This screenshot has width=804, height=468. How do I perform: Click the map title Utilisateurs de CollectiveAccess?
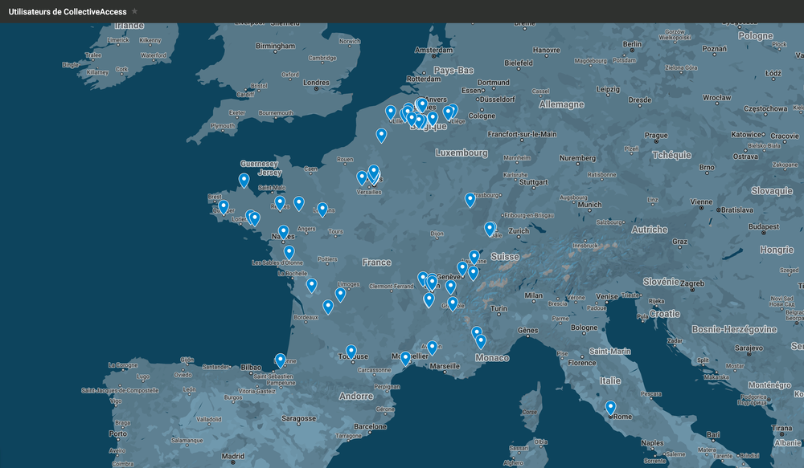point(67,11)
